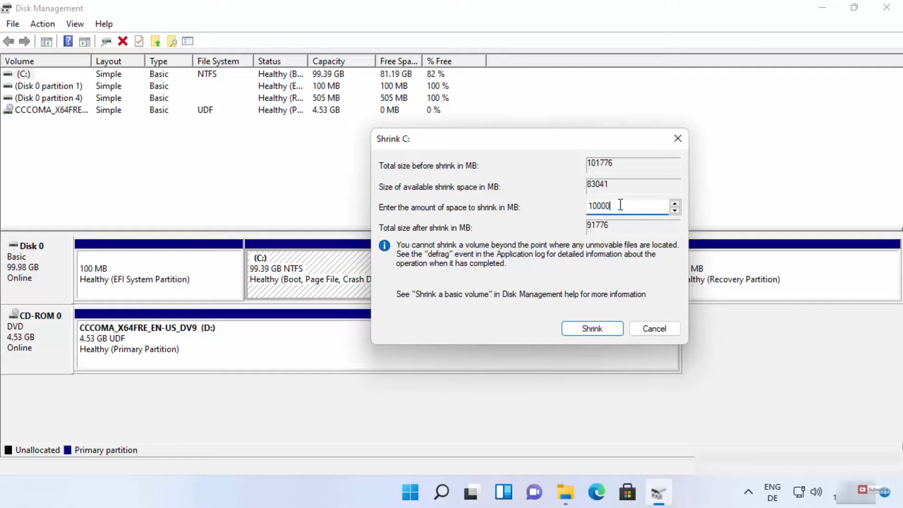This screenshot has width=903, height=508.
Task: Open the Microsoft Store from the taskbar
Action: click(627, 492)
